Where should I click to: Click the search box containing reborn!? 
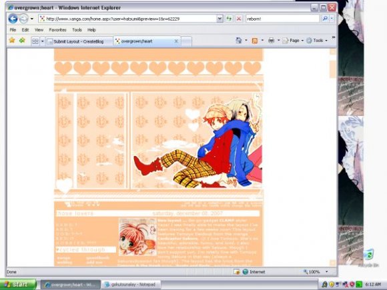[x=282, y=19]
